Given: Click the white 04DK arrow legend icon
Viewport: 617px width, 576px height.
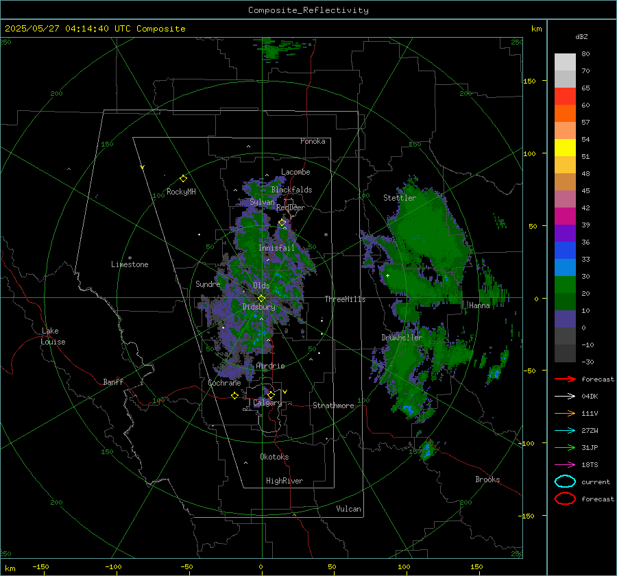Looking at the screenshot, I should coord(565,396).
